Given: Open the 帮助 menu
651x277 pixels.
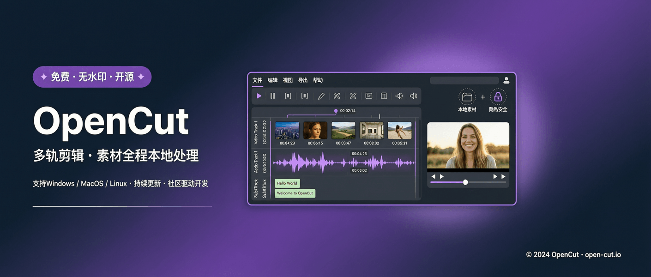Looking at the screenshot, I should point(318,80).
